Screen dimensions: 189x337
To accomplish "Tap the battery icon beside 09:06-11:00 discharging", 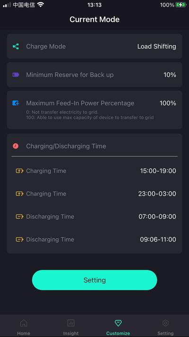I will [x=19, y=239].
